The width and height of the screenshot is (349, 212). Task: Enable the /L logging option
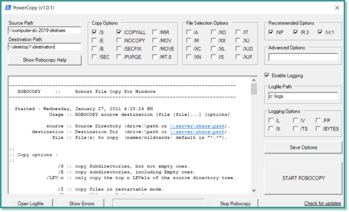pyautogui.click(x=271, y=121)
